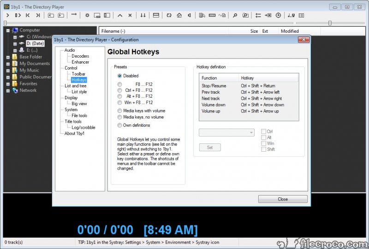This screenshot has height=249, width=369.
Task: Go to previous track icon
Action: click(28, 15)
